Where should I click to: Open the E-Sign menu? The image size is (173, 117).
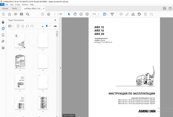(x=18, y=4)
